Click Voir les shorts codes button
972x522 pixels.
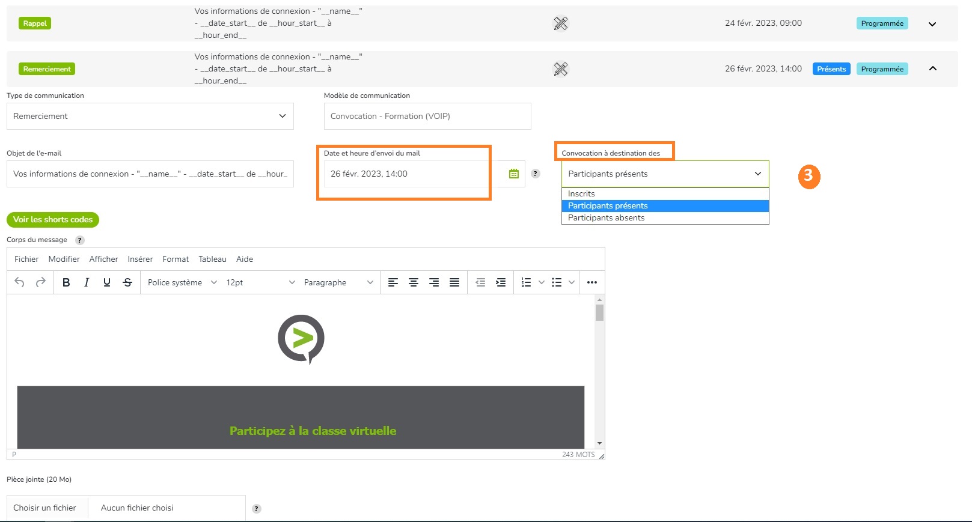[x=53, y=219]
